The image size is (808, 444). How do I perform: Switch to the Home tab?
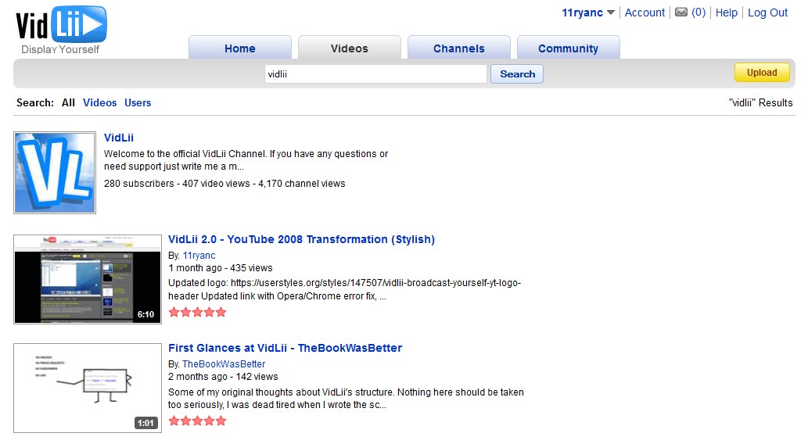coord(239,48)
